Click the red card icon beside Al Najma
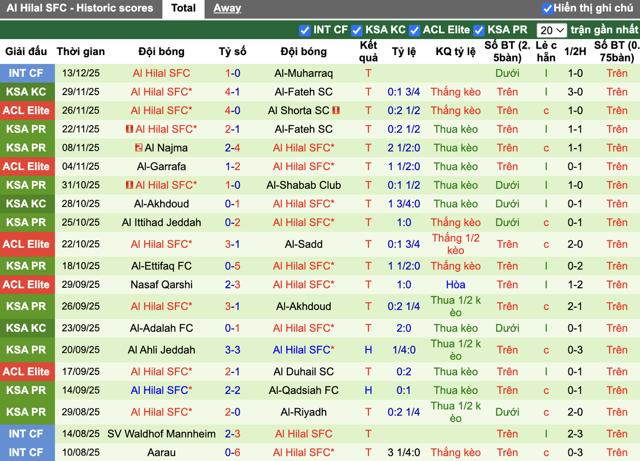 click(139, 148)
